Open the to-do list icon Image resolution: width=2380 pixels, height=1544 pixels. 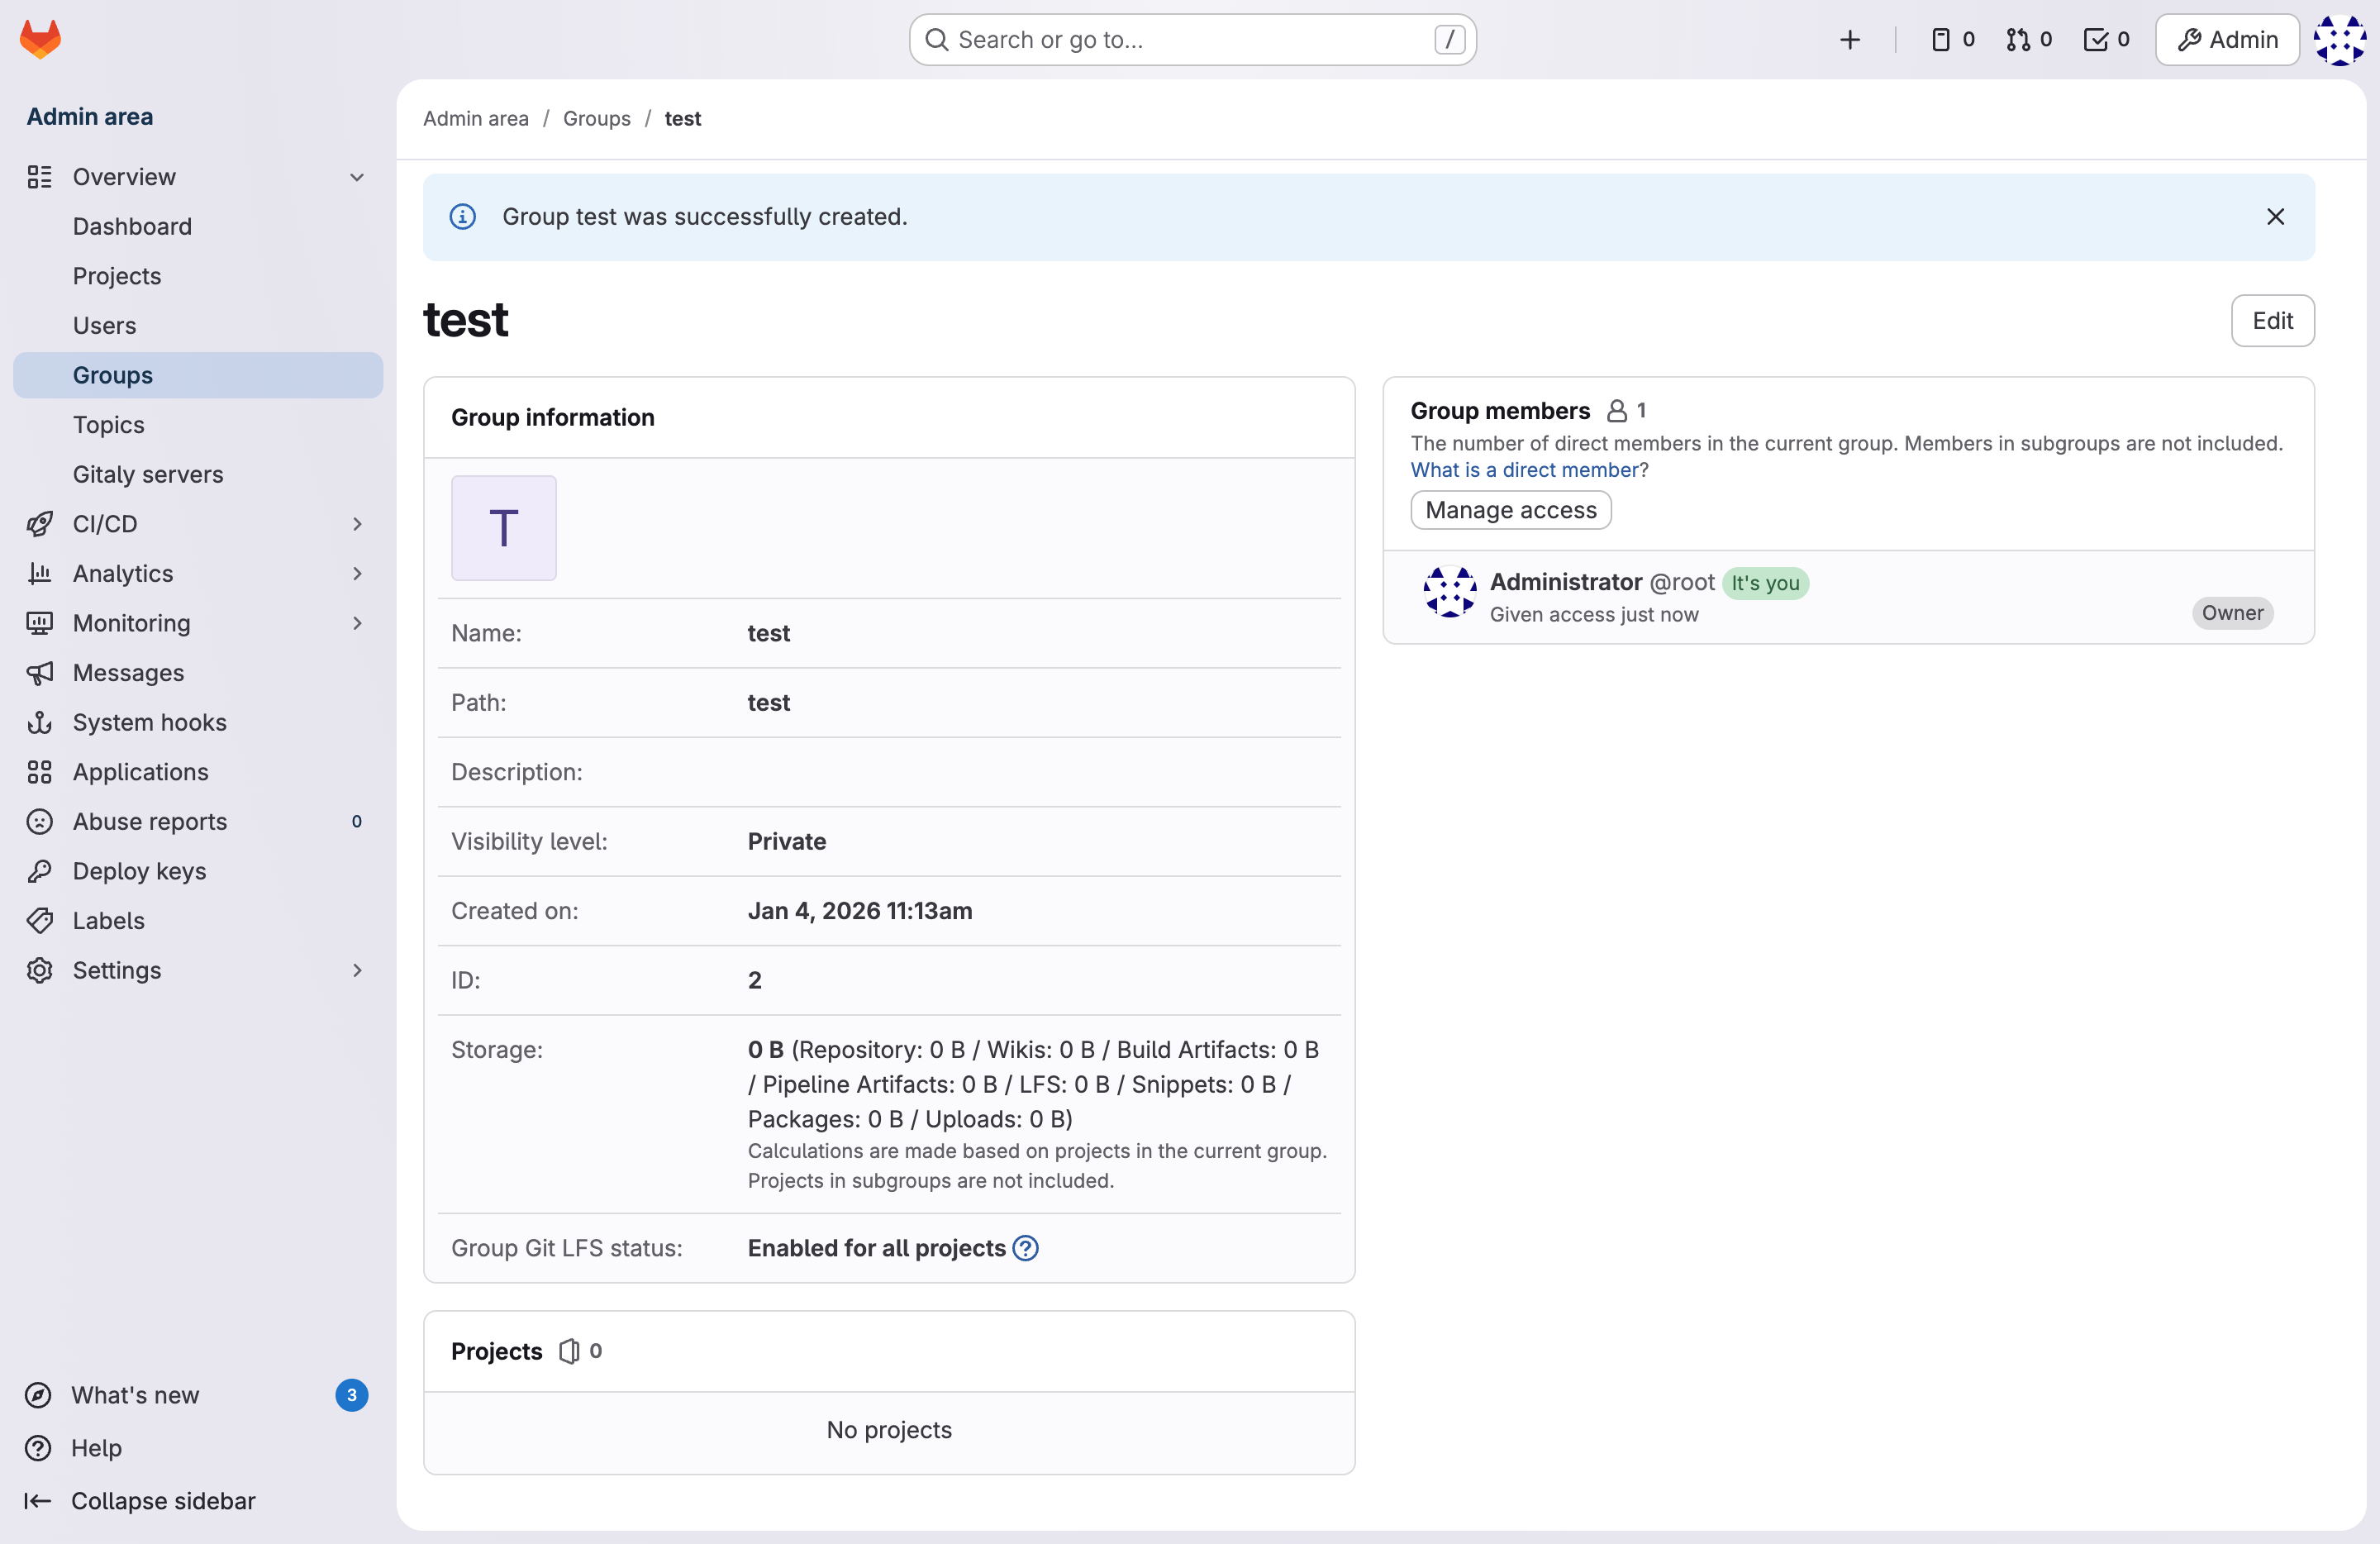(2106, 40)
